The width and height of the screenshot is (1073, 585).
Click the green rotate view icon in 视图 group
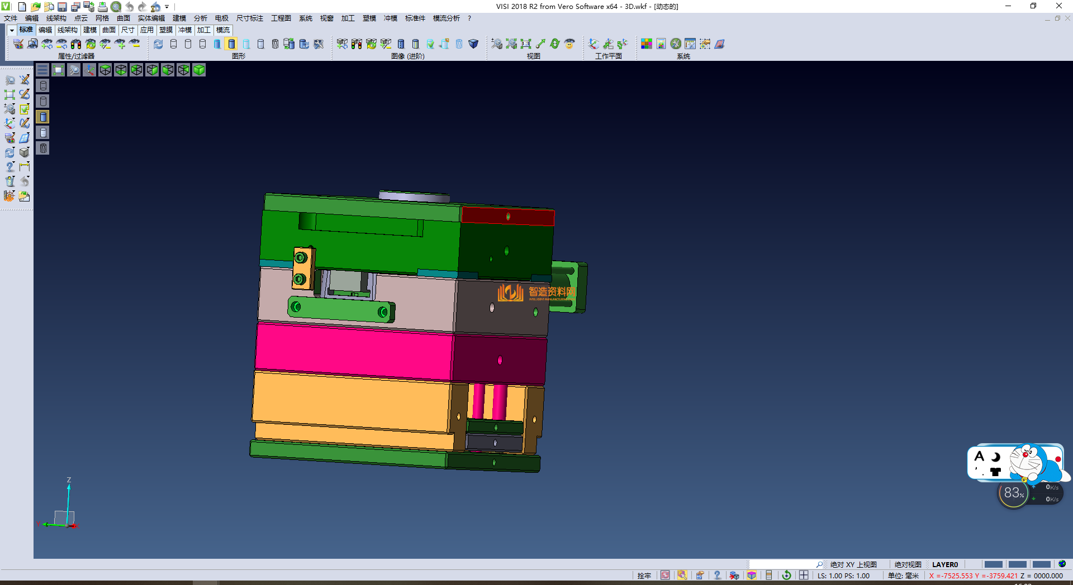[555, 44]
